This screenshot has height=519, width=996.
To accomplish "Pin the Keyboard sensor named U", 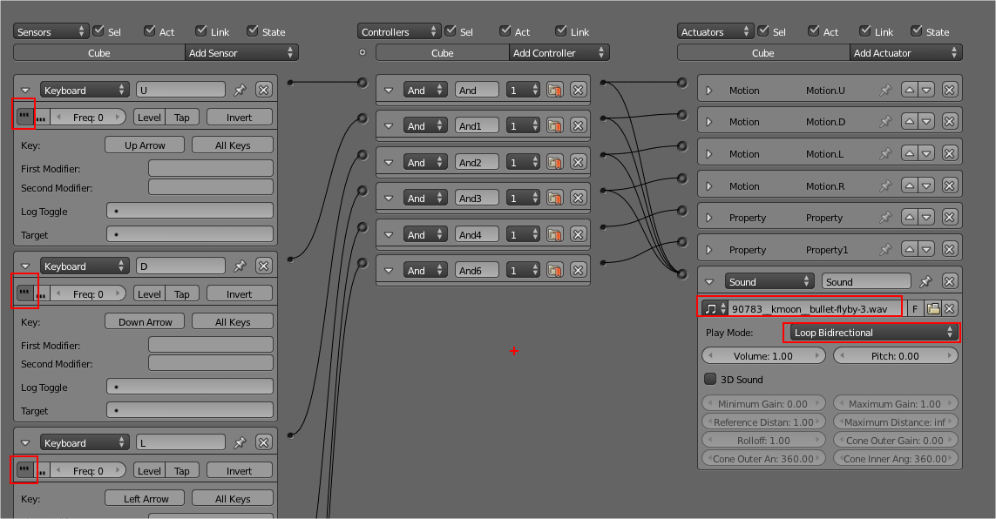I will [x=241, y=90].
